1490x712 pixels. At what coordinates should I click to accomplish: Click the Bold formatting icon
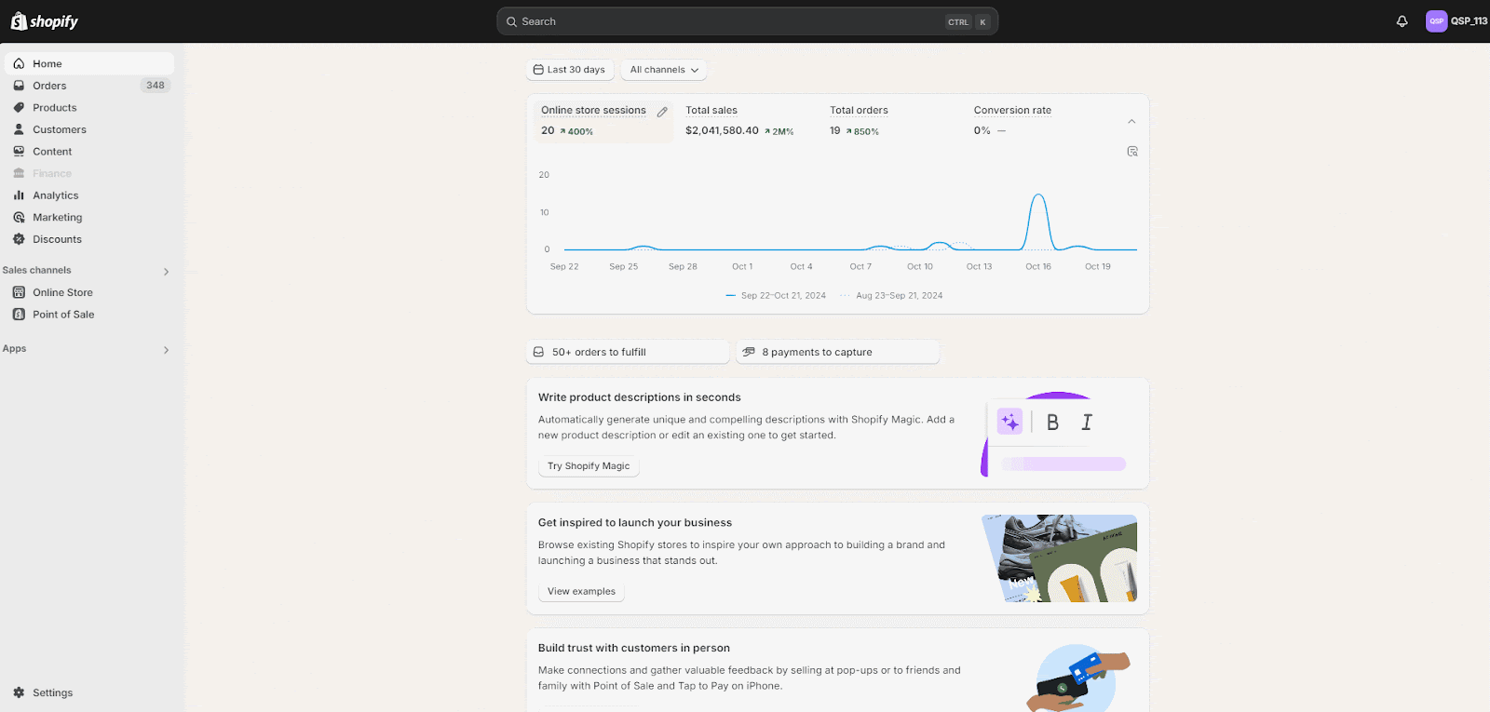(x=1052, y=423)
